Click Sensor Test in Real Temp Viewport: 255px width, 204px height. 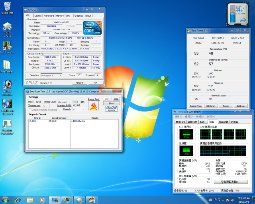[196, 106]
